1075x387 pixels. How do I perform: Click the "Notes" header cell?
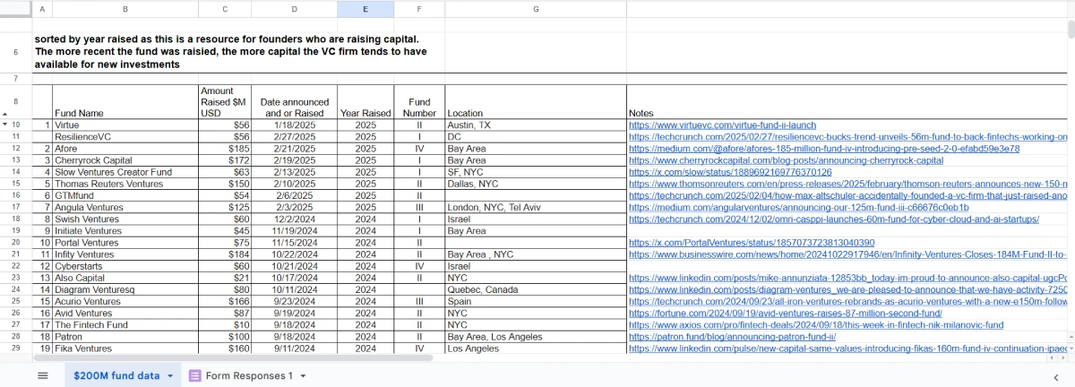847,102
